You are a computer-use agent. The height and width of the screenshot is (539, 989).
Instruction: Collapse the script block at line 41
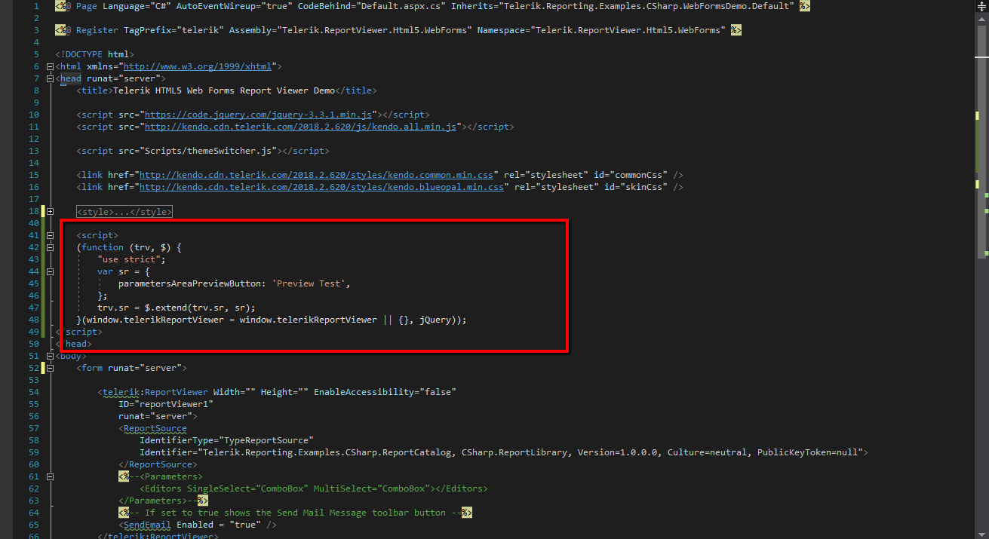pyautogui.click(x=51, y=235)
